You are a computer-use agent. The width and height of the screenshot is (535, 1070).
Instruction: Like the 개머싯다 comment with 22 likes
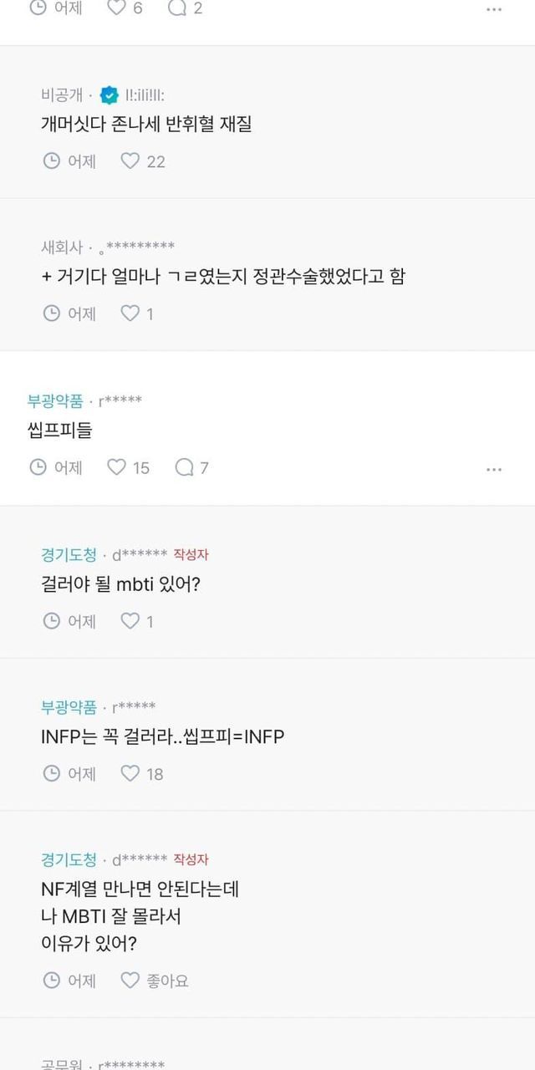(130, 161)
